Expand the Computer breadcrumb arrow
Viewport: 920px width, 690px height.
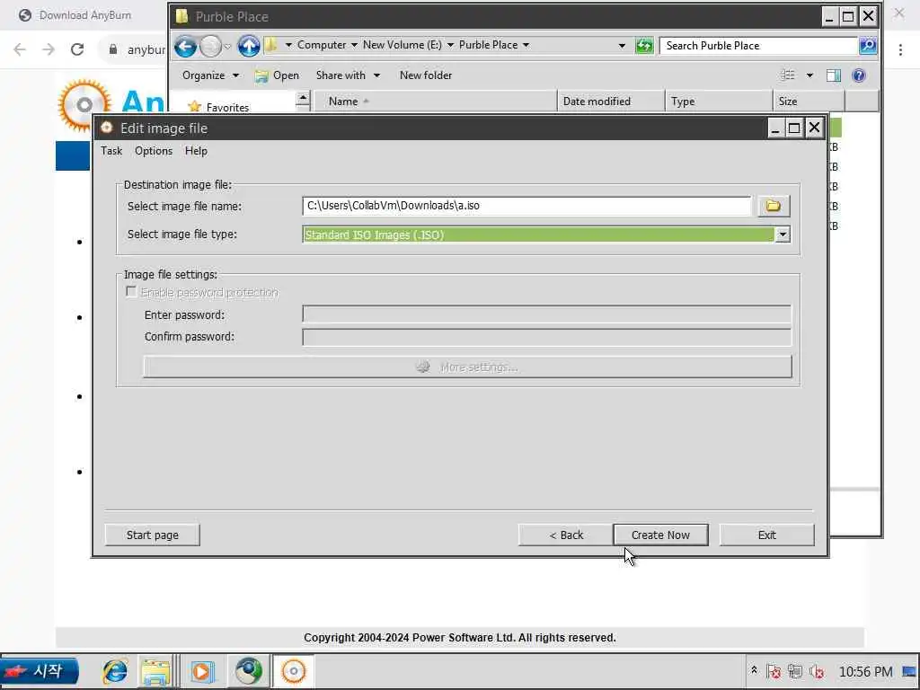(x=354, y=45)
